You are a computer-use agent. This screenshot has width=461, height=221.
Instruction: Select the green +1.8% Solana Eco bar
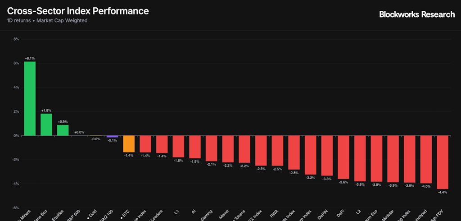(x=46, y=124)
